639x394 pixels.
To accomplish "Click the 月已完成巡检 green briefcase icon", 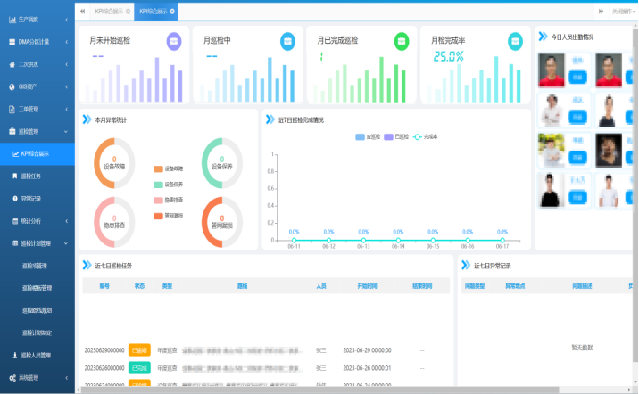I will [402, 40].
